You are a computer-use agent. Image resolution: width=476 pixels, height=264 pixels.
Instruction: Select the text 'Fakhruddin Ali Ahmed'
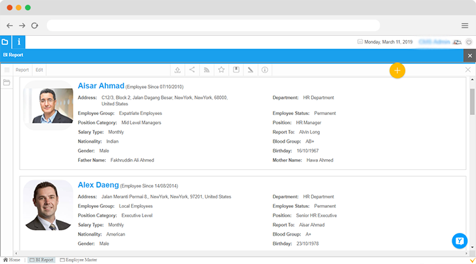132,160
